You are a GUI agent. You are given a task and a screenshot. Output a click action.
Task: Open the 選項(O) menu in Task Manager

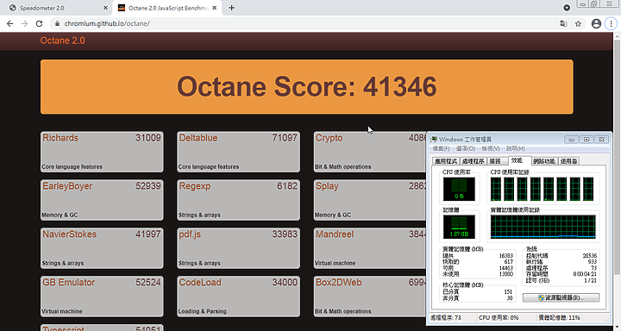pyautogui.click(x=466, y=148)
